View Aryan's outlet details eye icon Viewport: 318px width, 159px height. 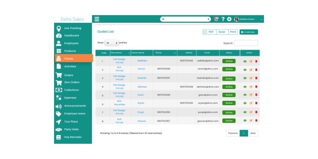[x=245, y=103]
